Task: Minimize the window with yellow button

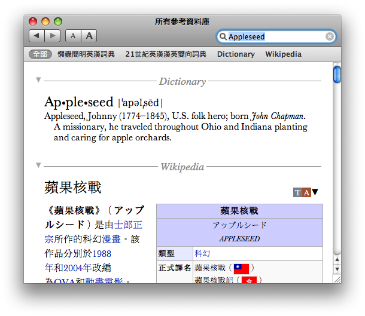Action: pos(45,22)
